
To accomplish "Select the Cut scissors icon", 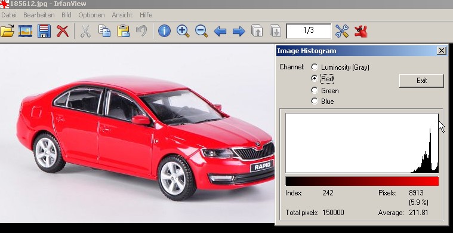I will 85,31.
